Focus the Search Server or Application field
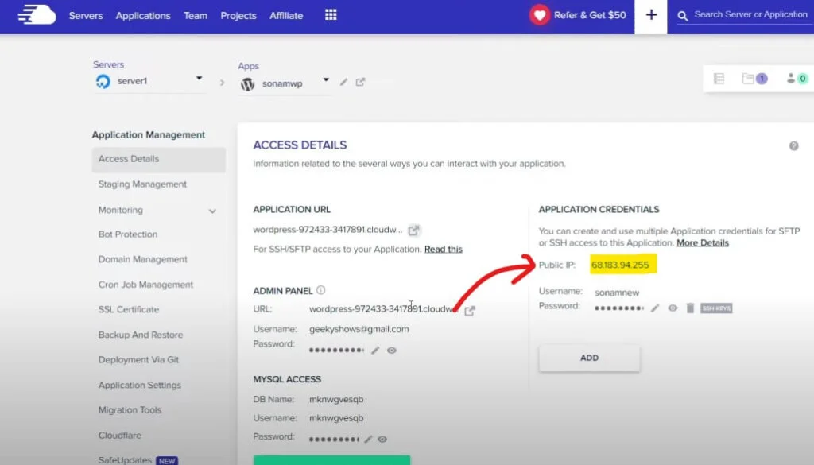The image size is (814, 465). 750,14
